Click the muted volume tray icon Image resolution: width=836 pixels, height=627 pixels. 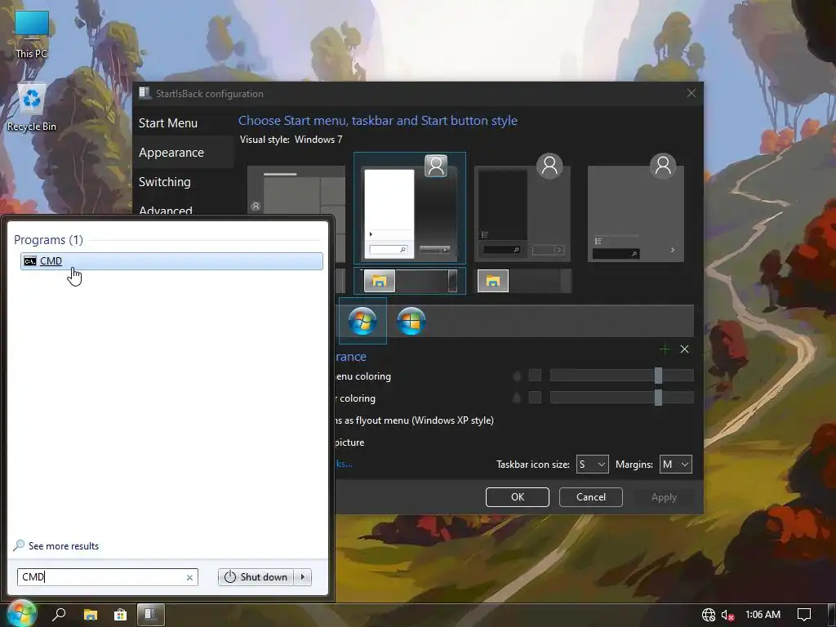(727, 615)
